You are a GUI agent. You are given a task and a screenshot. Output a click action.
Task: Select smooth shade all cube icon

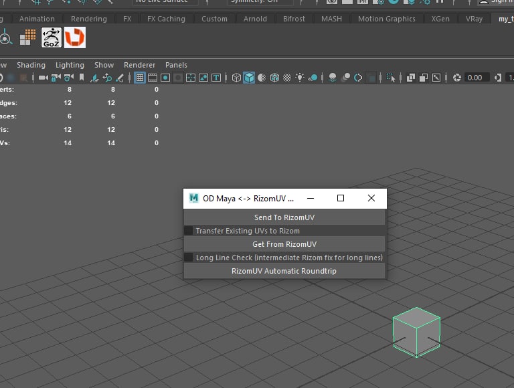pyautogui.click(x=249, y=78)
